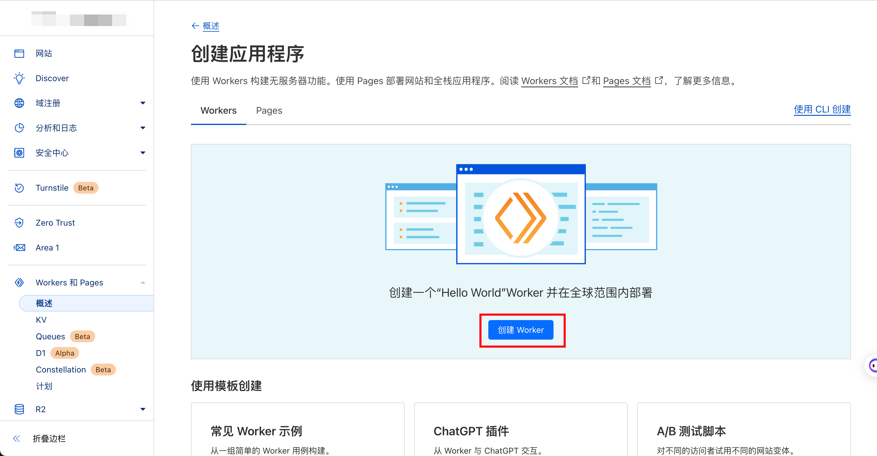This screenshot has width=877, height=456.
Task: Expand the 分析和日志 dropdown arrow
Action: pyautogui.click(x=143, y=128)
